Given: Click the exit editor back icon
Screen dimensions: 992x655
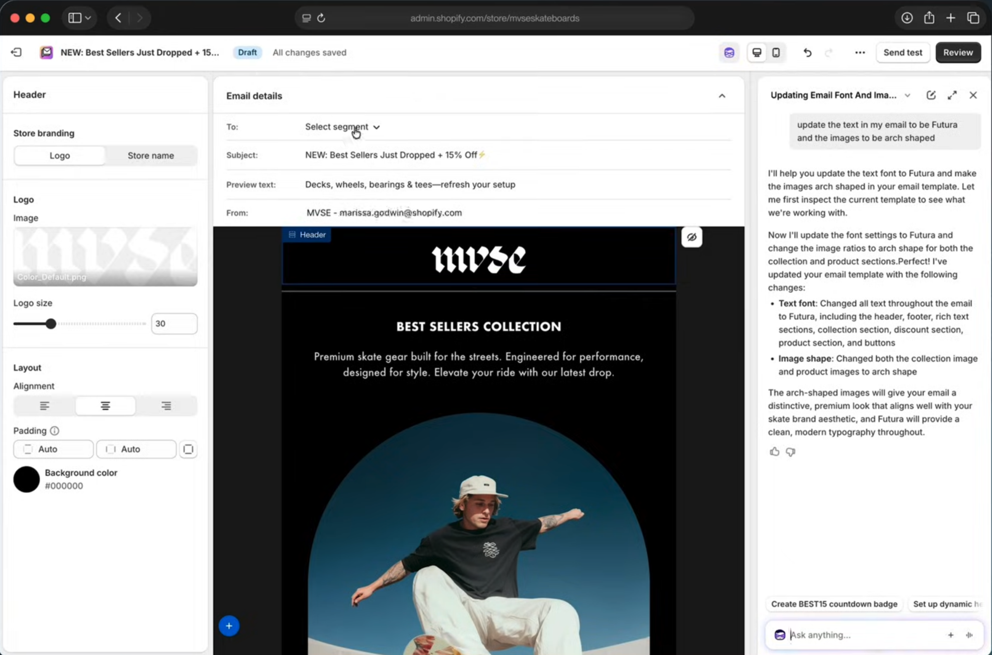Looking at the screenshot, I should click(16, 52).
